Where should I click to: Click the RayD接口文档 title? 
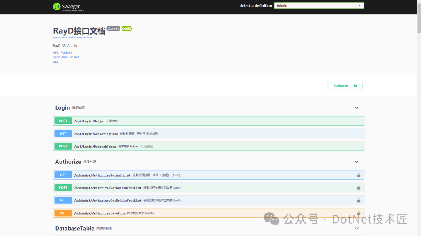[79, 31]
